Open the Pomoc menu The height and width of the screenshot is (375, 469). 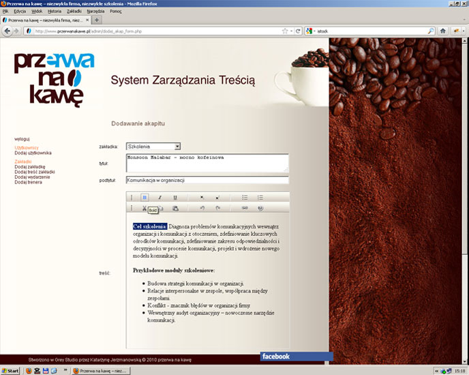click(x=116, y=12)
